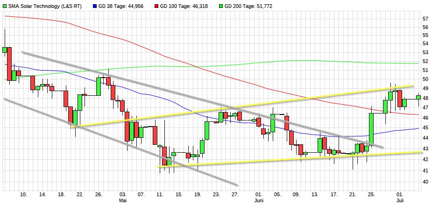Click the date axis label '03.' above Mai
432x206 pixels.
pyautogui.click(x=122, y=195)
